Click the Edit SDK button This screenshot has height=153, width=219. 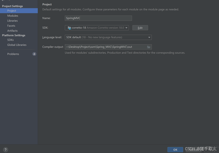pyautogui.click(x=140, y=28)
